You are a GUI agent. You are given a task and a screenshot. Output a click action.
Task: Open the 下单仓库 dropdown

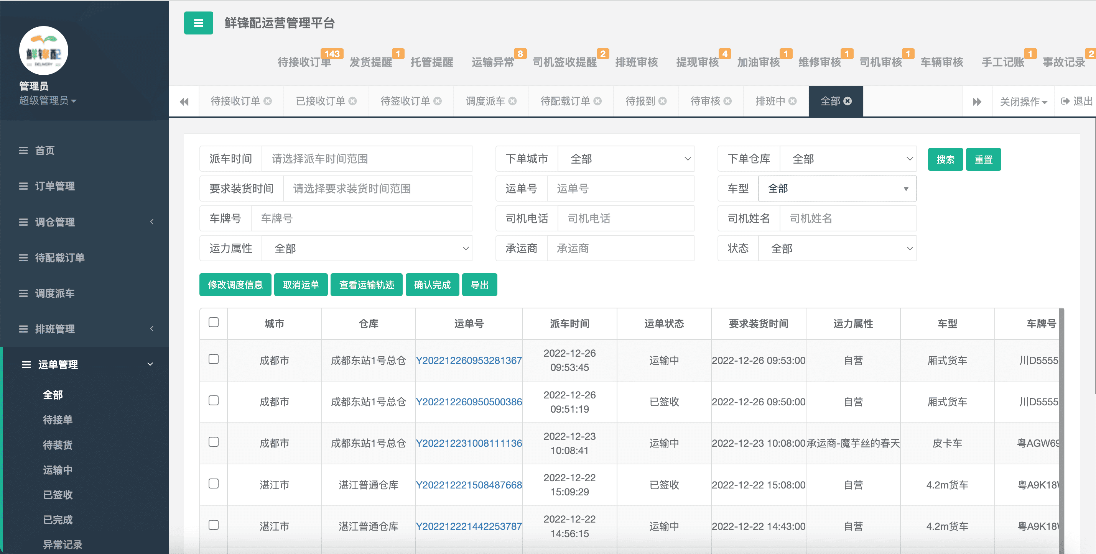[x=848, y=159]
